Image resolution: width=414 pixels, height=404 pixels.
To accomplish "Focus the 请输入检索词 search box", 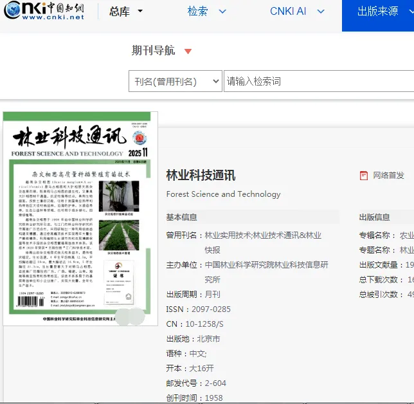I will [x=319, y=81].
